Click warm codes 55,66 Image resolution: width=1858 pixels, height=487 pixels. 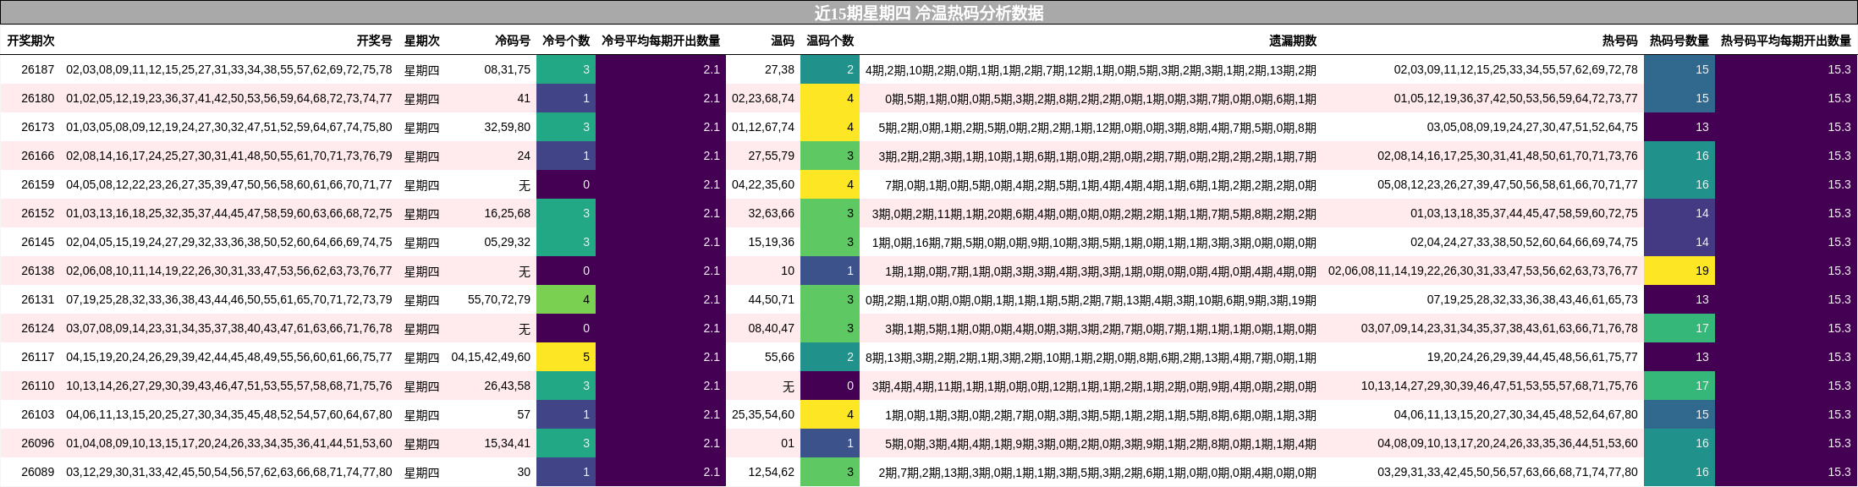[779, 357]
